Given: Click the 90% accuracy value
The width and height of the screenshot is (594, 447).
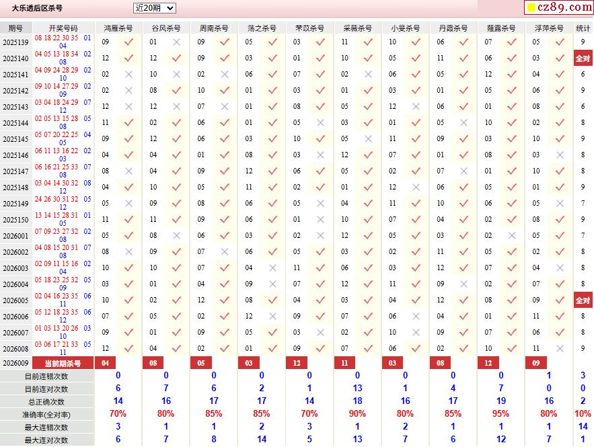Looking at the screenshot, I should [357, 413].
